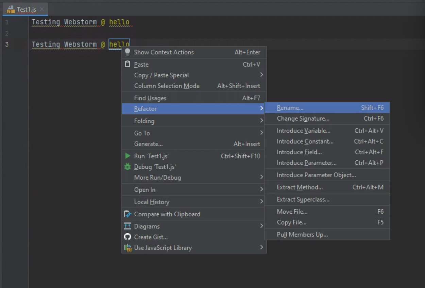Open the Diagrams menu entry
425x288 pixels.
tap(194, 226)
